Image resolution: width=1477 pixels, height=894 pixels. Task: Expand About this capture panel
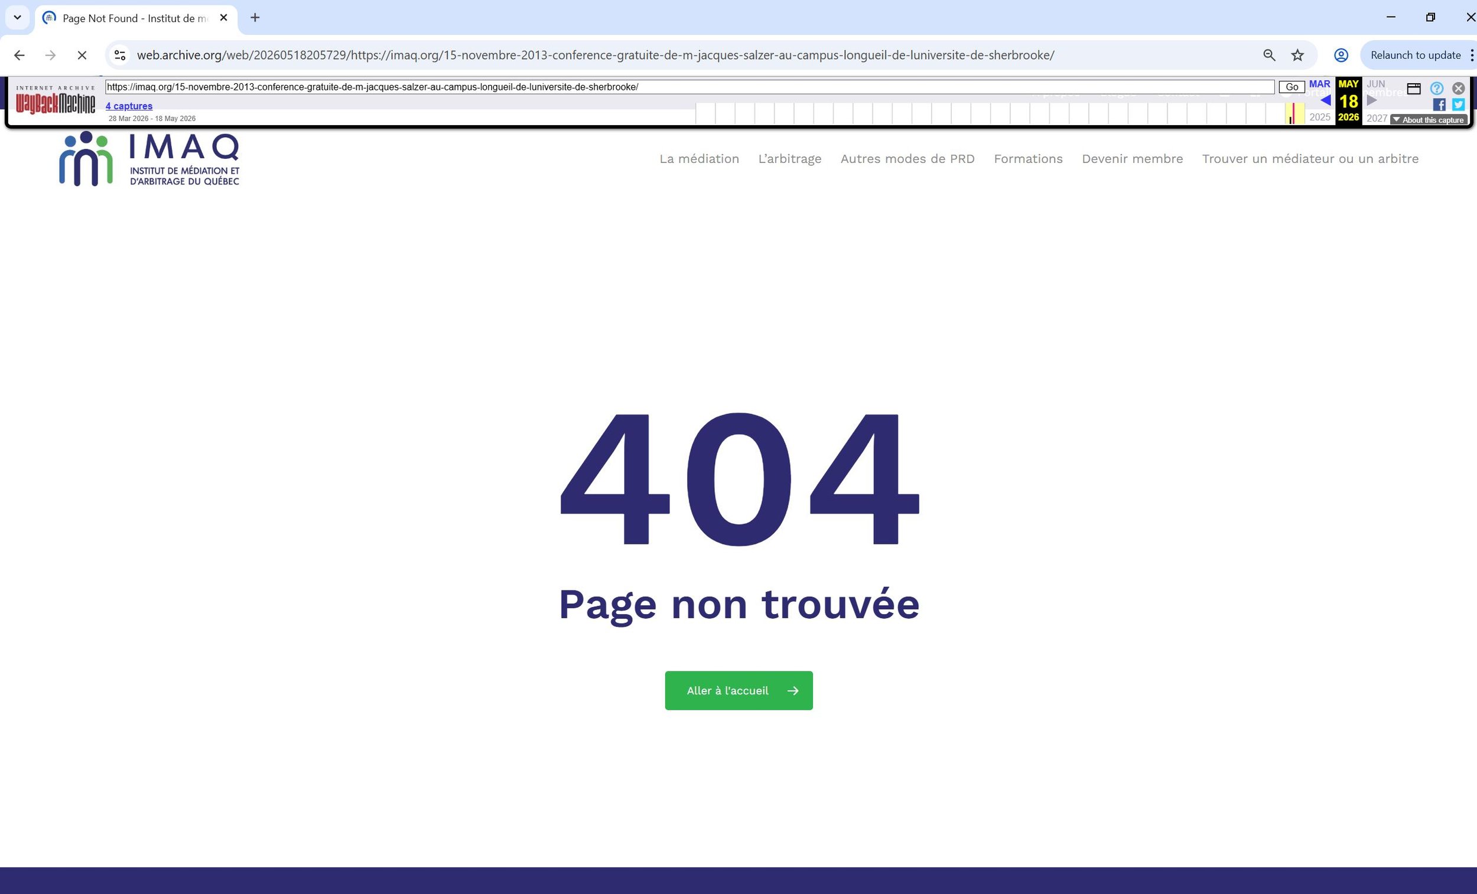[1429, 120]
